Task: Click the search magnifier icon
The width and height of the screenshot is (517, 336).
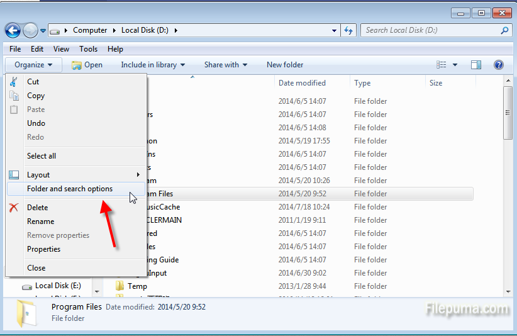Action: [x=504, y=30]
